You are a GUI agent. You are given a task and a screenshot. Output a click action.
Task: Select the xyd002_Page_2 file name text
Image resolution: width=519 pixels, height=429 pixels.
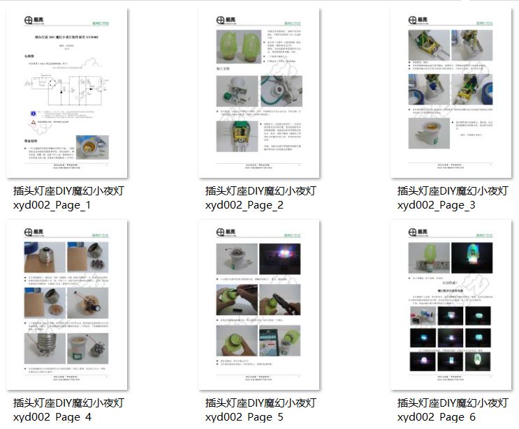tap(260, 198)
